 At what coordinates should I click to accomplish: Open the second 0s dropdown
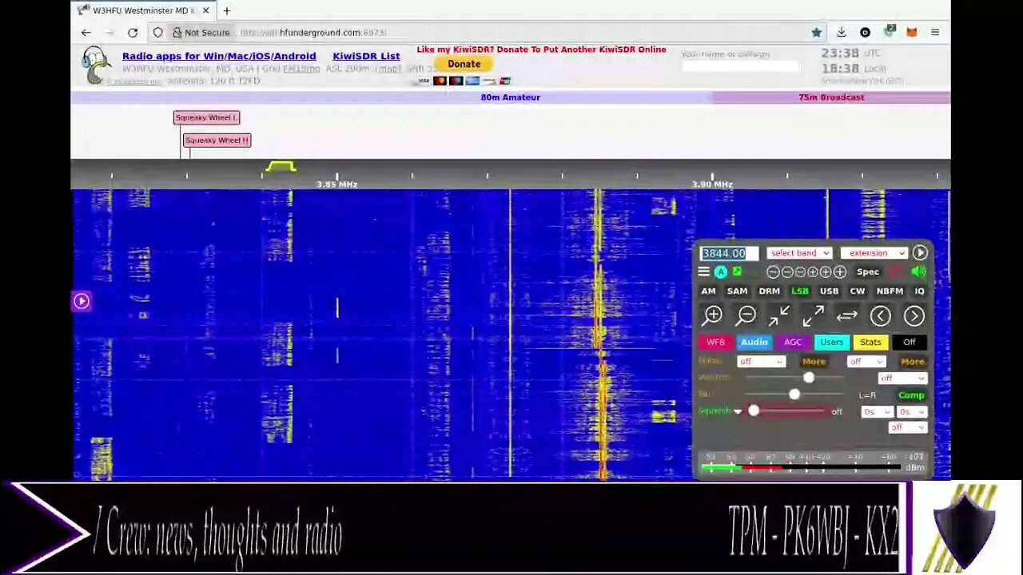[911, 412]
